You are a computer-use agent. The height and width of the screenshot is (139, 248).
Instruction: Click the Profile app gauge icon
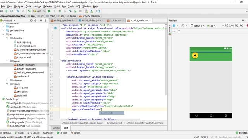click(x=70, y=11)
